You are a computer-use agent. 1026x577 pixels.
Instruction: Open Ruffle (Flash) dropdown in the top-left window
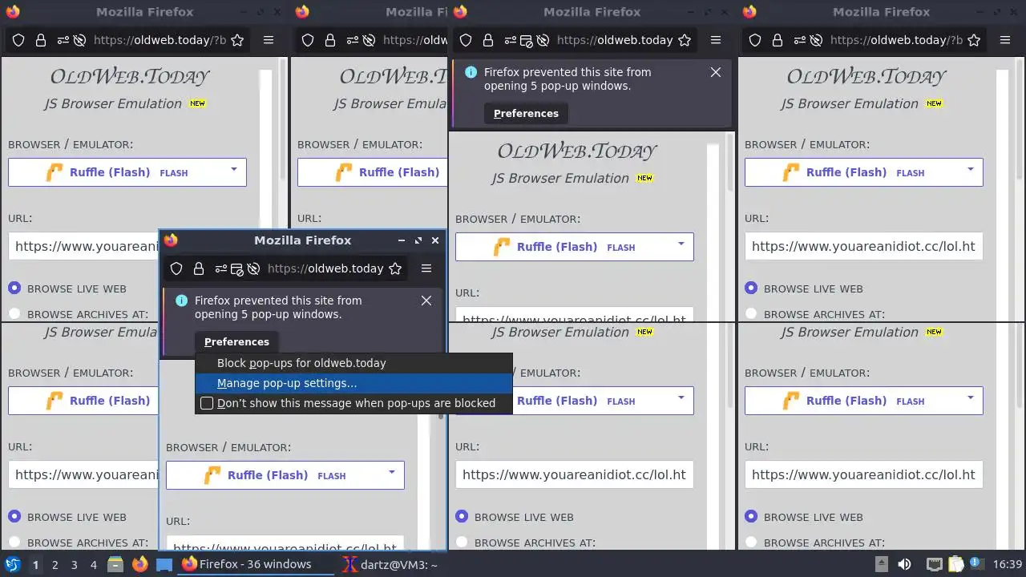click(127, 172)
